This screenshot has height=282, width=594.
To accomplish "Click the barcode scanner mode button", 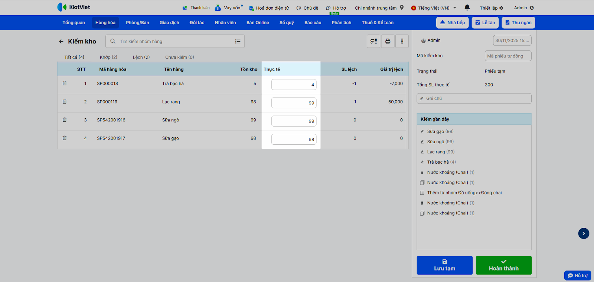I will coord(373,41).
